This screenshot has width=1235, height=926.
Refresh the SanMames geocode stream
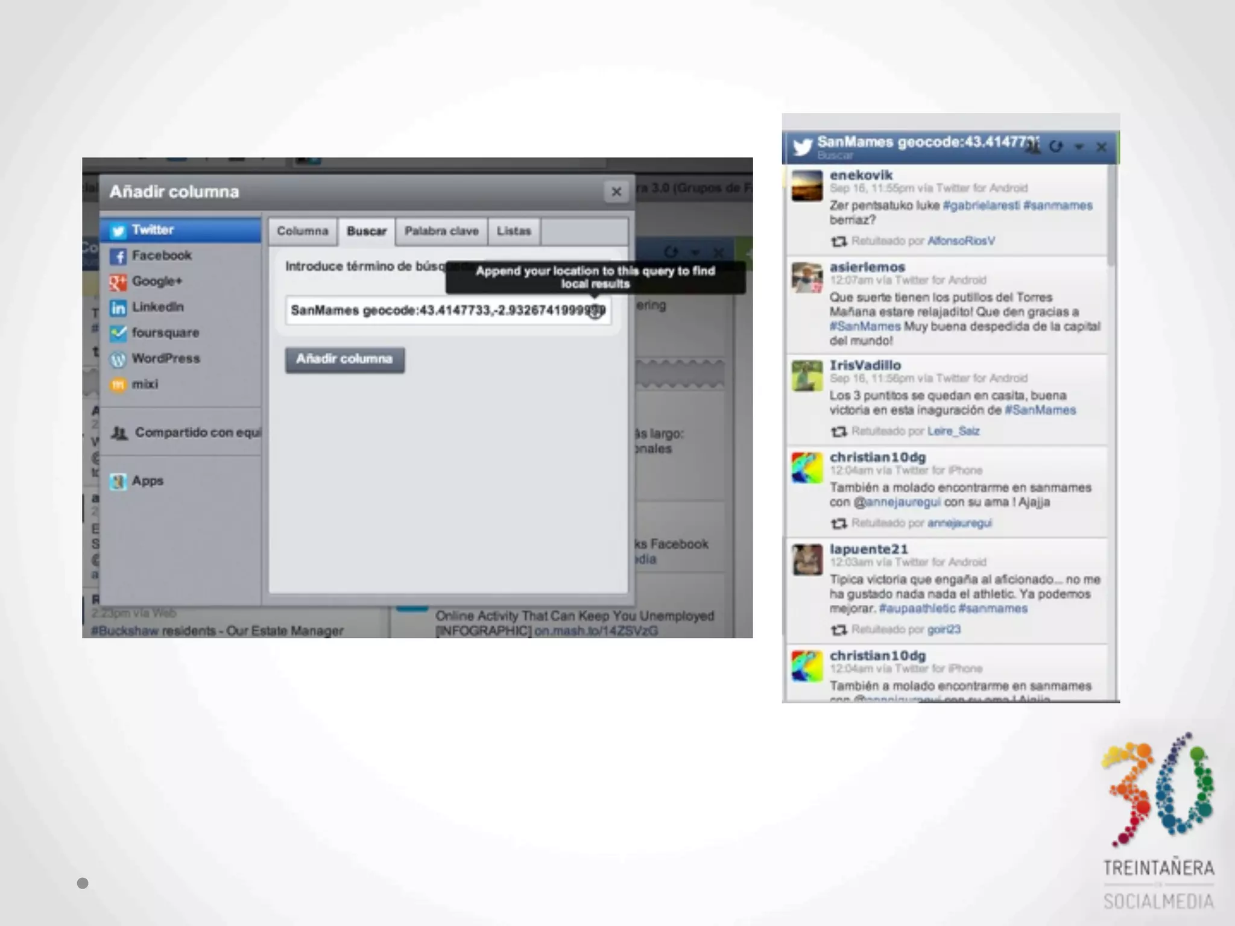point(1055,146)
